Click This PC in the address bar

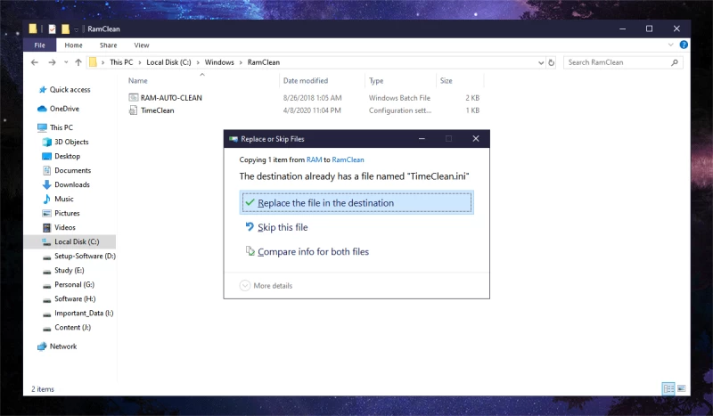121,62
